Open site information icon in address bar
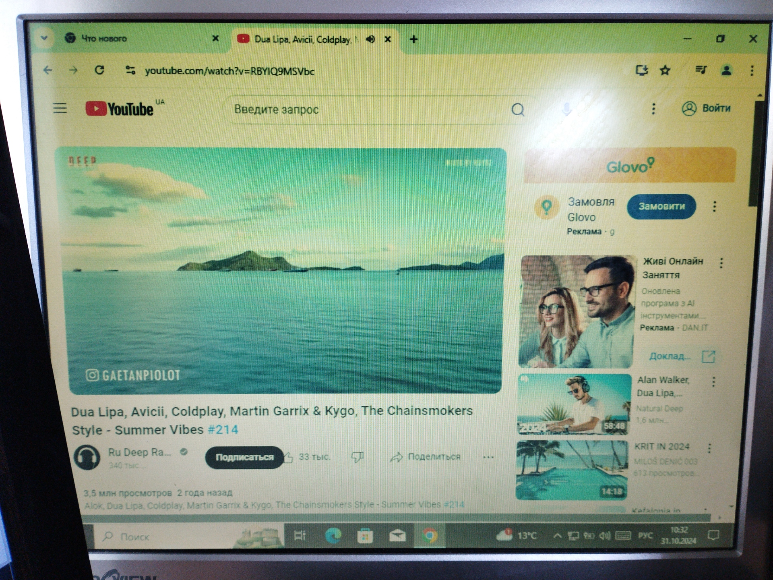Image resolution: width=773 pixels, height=580 pixels. coord(130,70)
